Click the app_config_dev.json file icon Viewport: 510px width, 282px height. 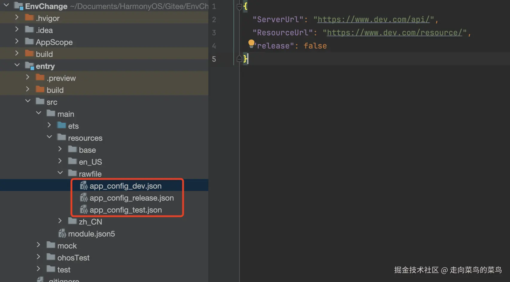coord(84,186)
